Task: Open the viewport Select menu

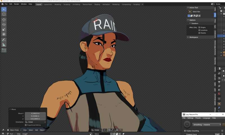Action: [x=31, y=130]
